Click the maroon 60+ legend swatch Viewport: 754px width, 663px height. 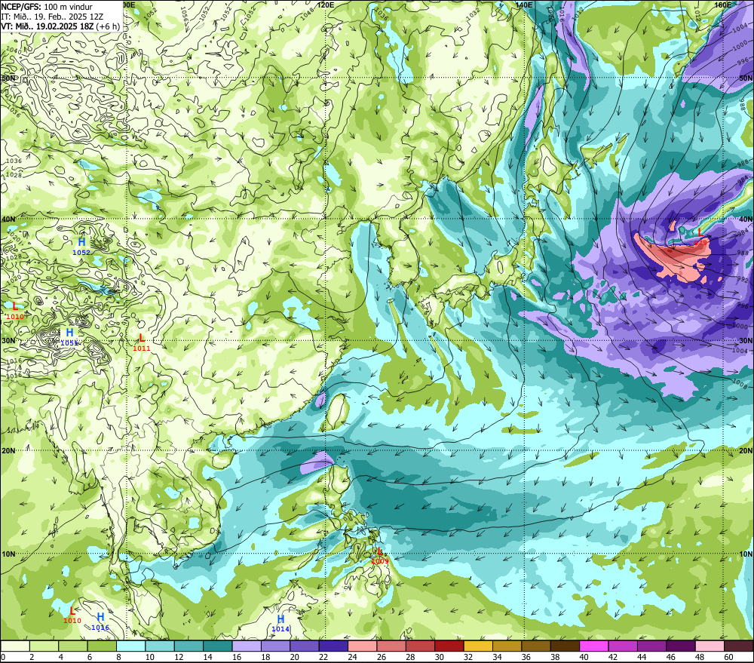coord(739,646)
